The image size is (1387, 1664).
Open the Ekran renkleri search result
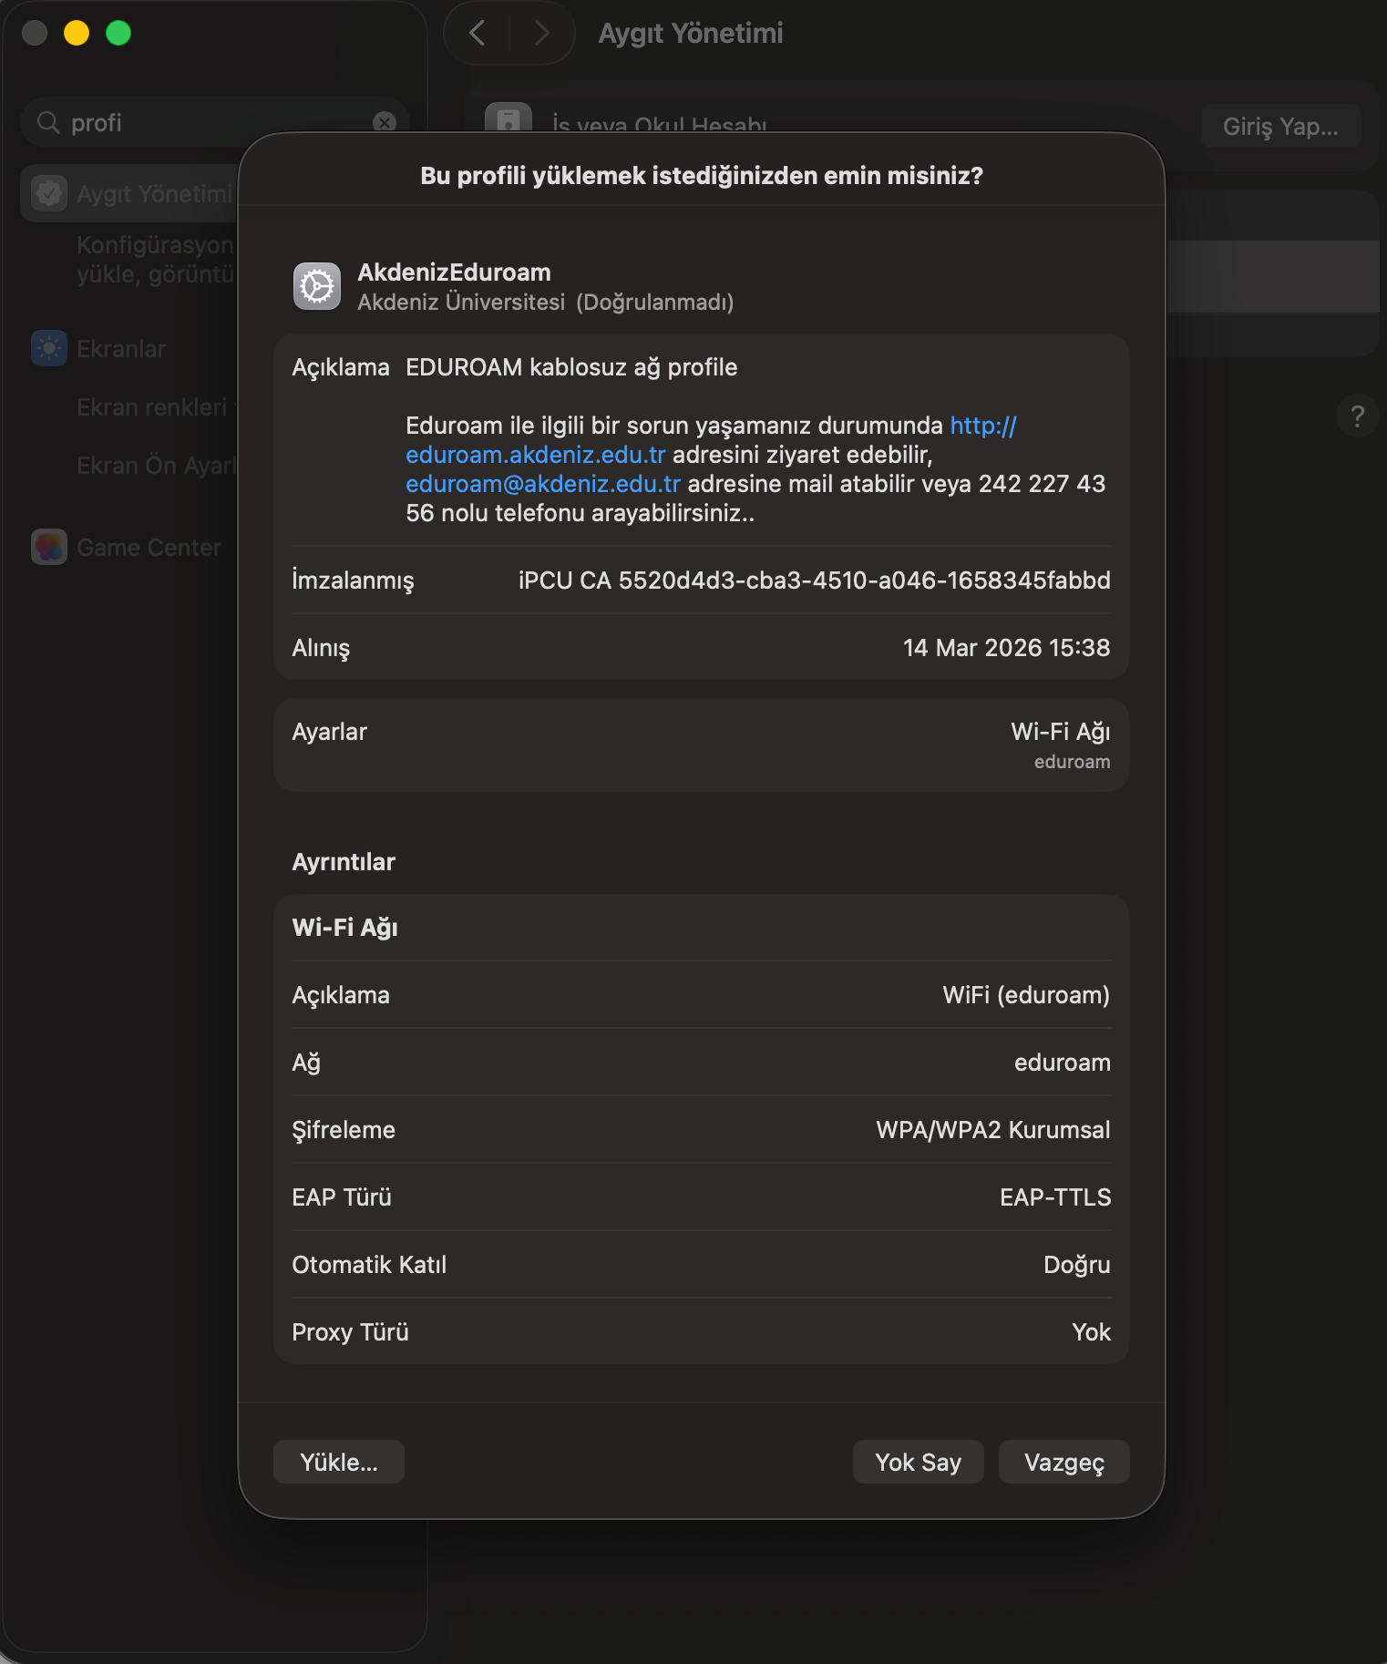tap(157, 407)
